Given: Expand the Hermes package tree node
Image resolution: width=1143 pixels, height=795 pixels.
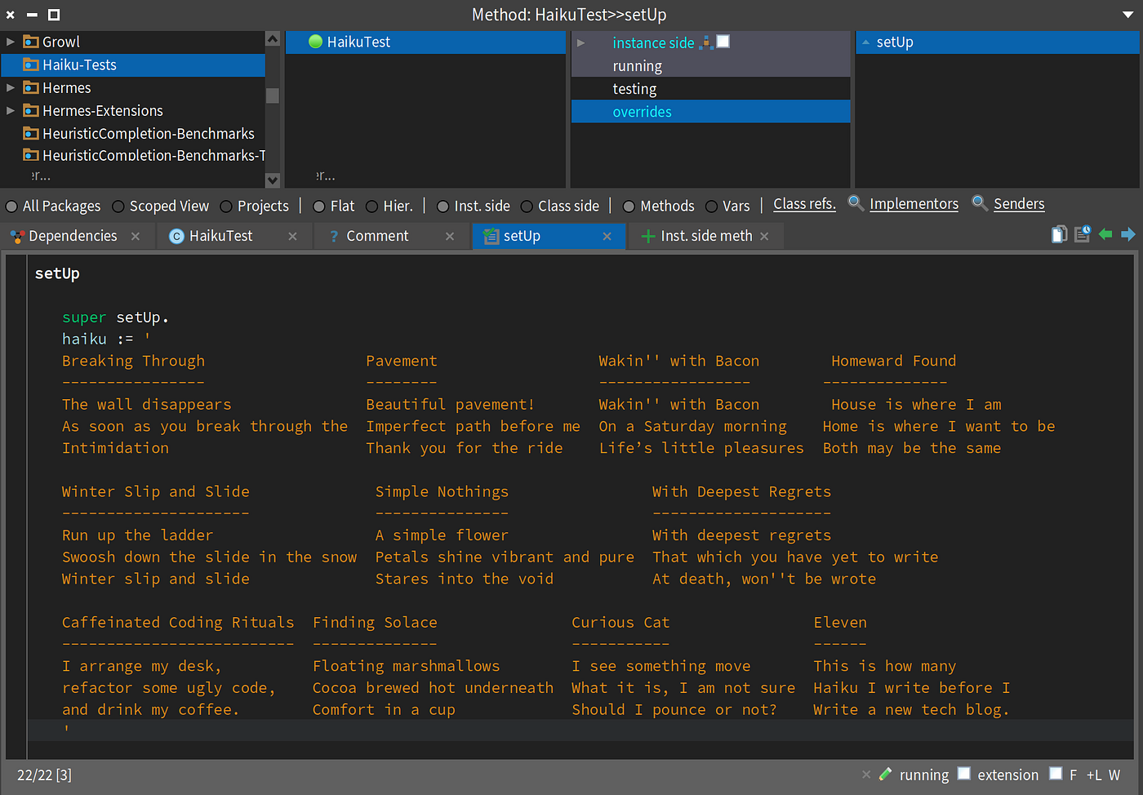Looking at the screenshot, I should (x=11, y=87).
